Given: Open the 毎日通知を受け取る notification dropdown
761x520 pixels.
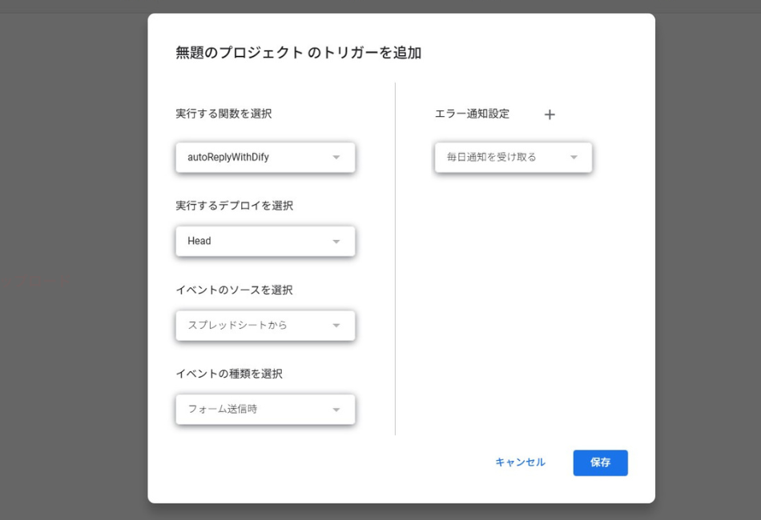Looking at the screenshot, I should pyautogui.click(x=505, y=158).
